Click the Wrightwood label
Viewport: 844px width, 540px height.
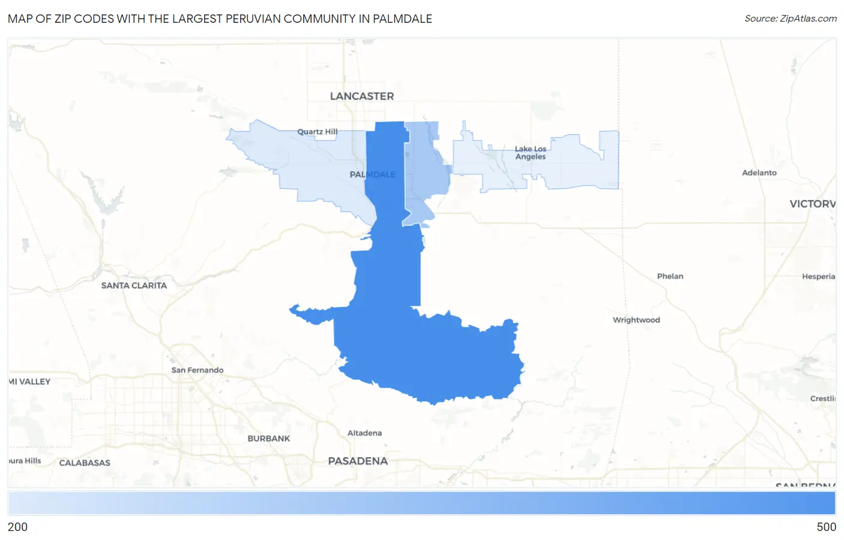tap(636, 320)
